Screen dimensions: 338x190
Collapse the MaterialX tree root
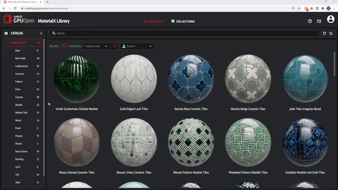coord(8,43)
